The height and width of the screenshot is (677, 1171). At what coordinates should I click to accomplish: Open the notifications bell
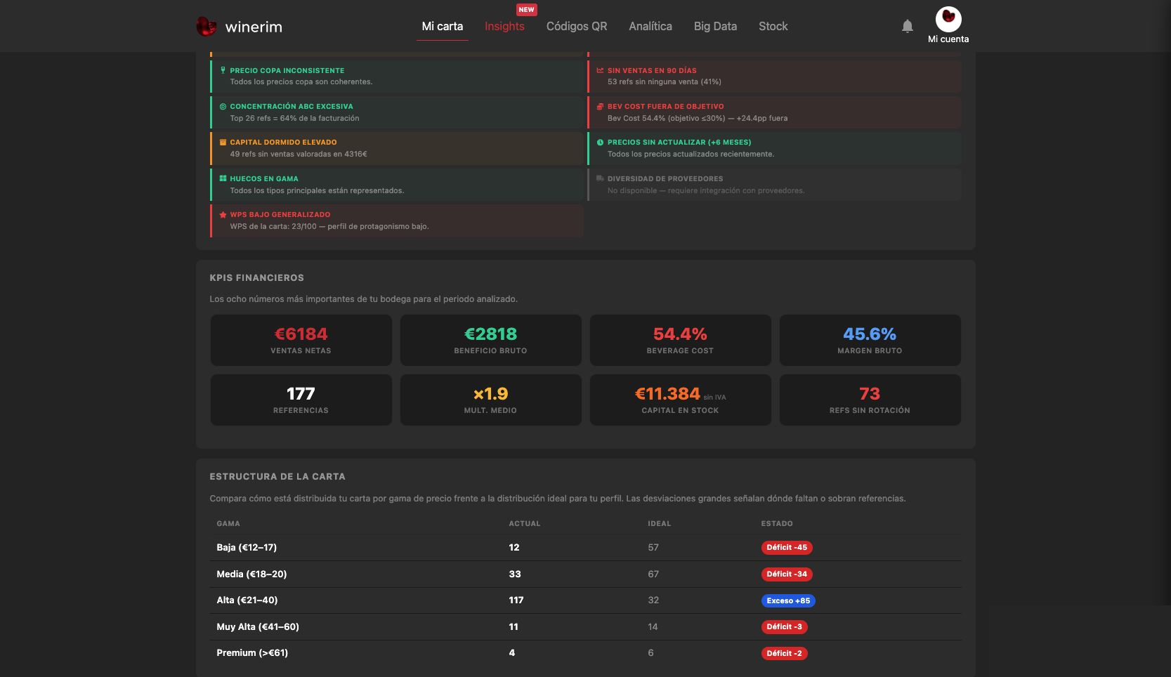pos(908,26)
